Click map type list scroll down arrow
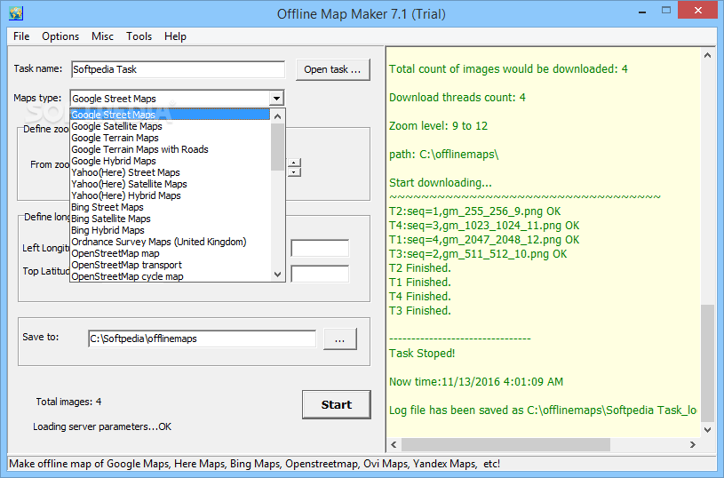Image resolution: width=724 pixels, height=478 pixels. (x=277, y=275)
